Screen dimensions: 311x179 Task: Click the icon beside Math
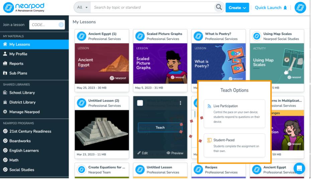pyautogui.click(x=5, y=160)
